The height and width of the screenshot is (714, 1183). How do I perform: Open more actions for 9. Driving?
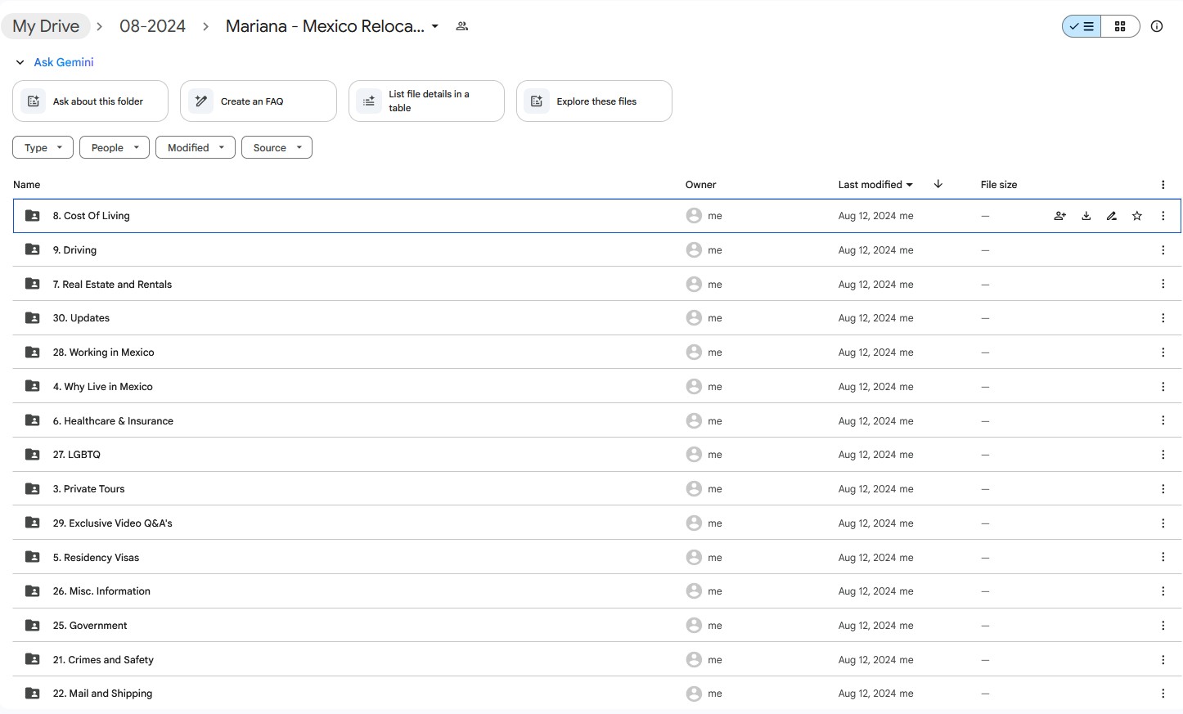click(1163, 250)
